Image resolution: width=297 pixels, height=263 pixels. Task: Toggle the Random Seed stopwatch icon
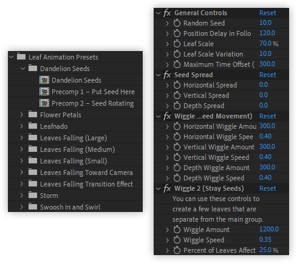177,23
